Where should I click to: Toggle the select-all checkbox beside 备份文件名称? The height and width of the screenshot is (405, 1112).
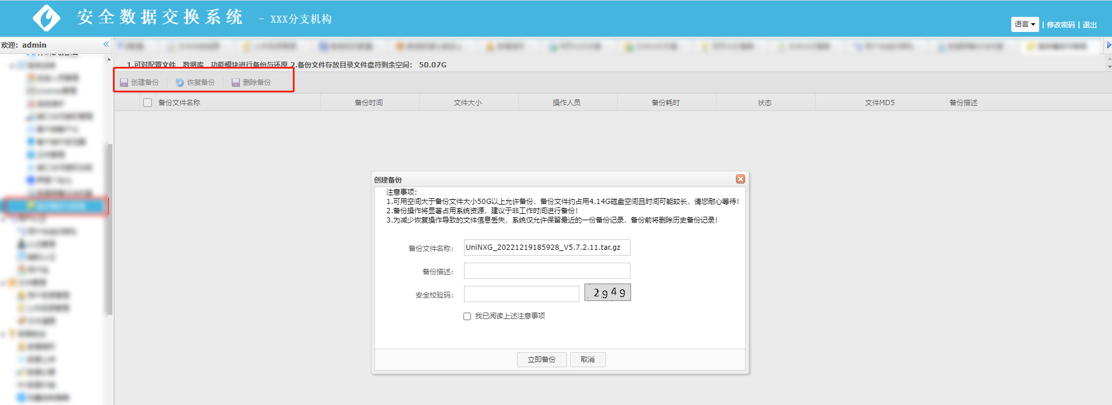point(147,102)
